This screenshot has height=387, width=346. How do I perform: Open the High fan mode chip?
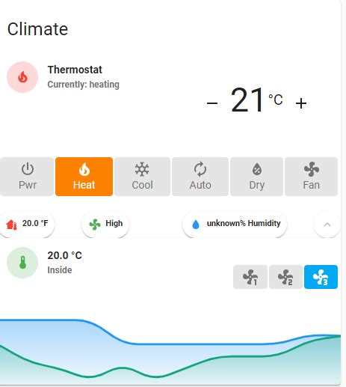(105, 224)
